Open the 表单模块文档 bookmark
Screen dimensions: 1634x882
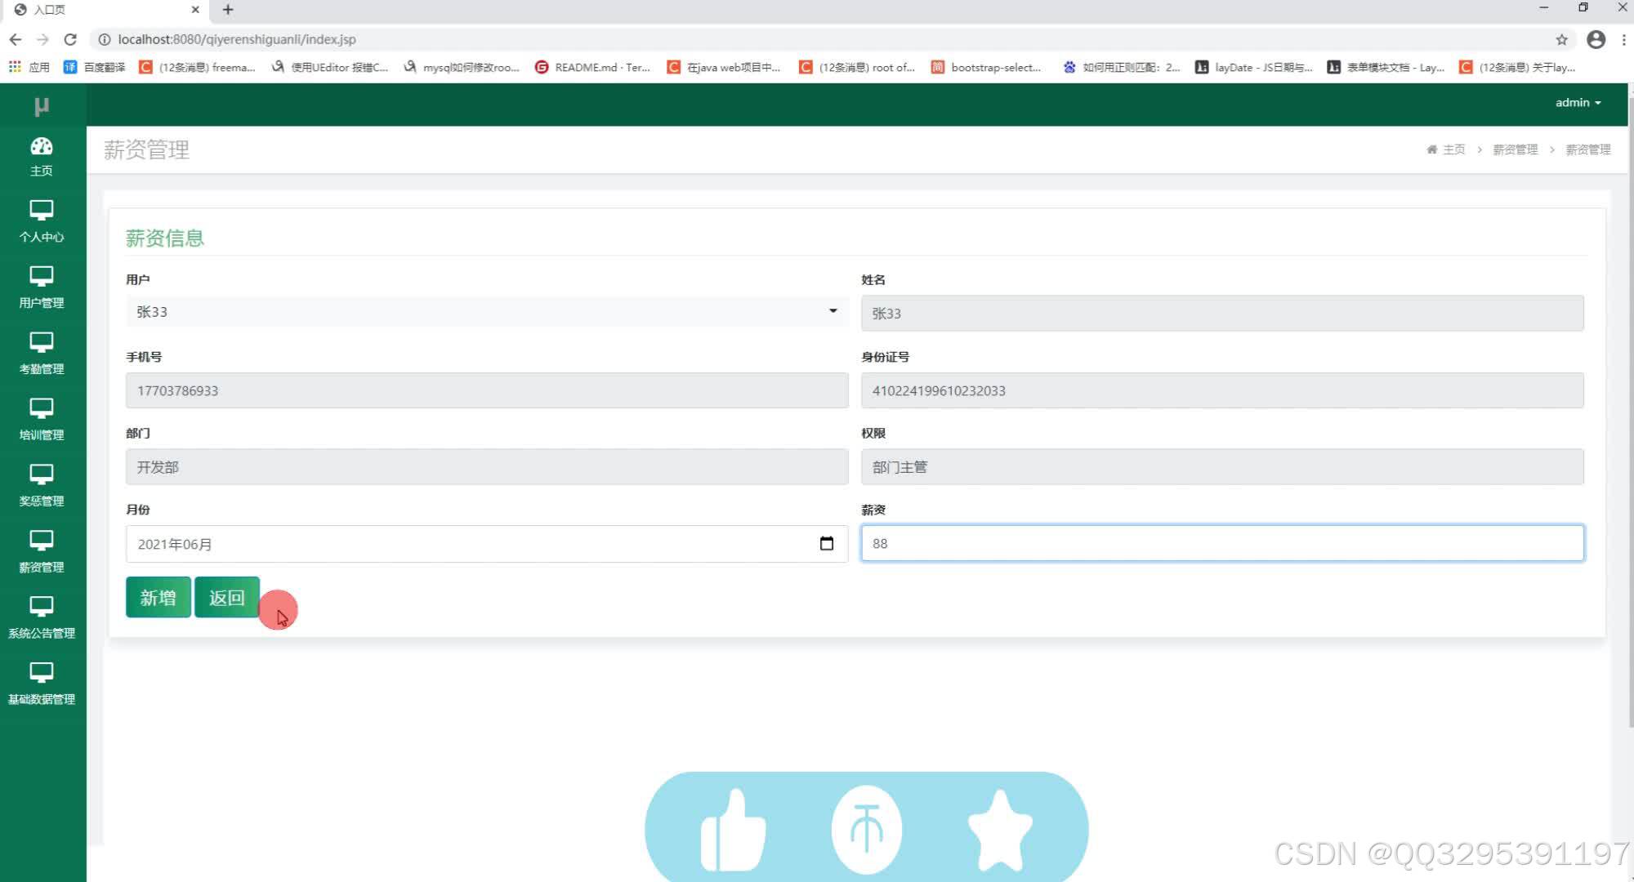pos(1386,67)
